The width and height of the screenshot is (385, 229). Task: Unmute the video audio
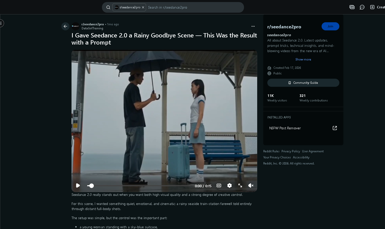pyautogui.click(x=251, y=185)
